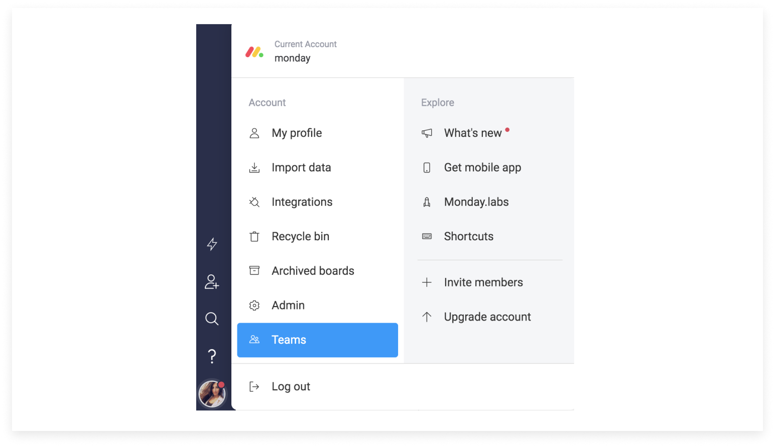Click the invite person icon in sidebar
Viewport: 775px width, 447px height.
pyautogui.click(x=212, y=282)
